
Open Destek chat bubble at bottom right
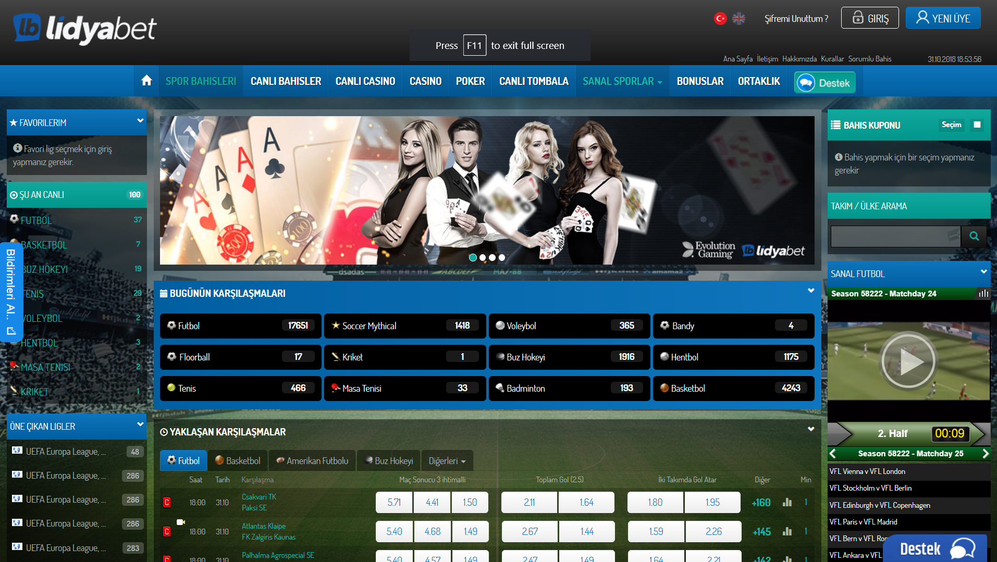935,548
